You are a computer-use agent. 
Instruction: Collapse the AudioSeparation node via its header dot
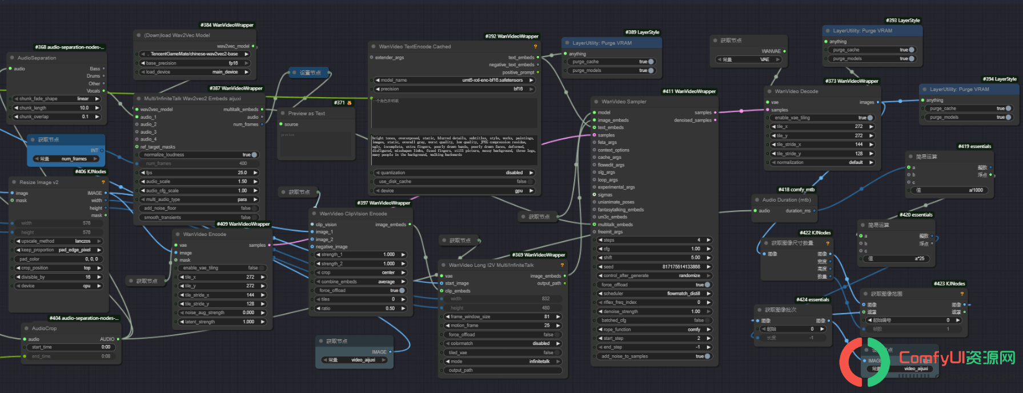click(x=12, y=58)
